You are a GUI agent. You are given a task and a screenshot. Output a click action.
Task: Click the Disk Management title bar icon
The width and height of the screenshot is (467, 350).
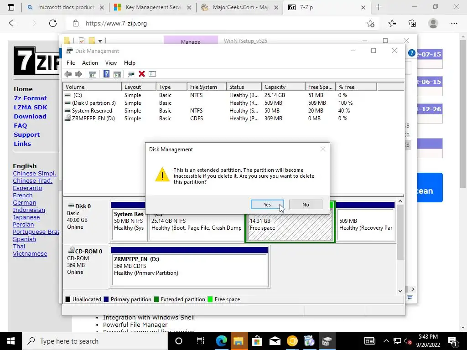(69, 51)
